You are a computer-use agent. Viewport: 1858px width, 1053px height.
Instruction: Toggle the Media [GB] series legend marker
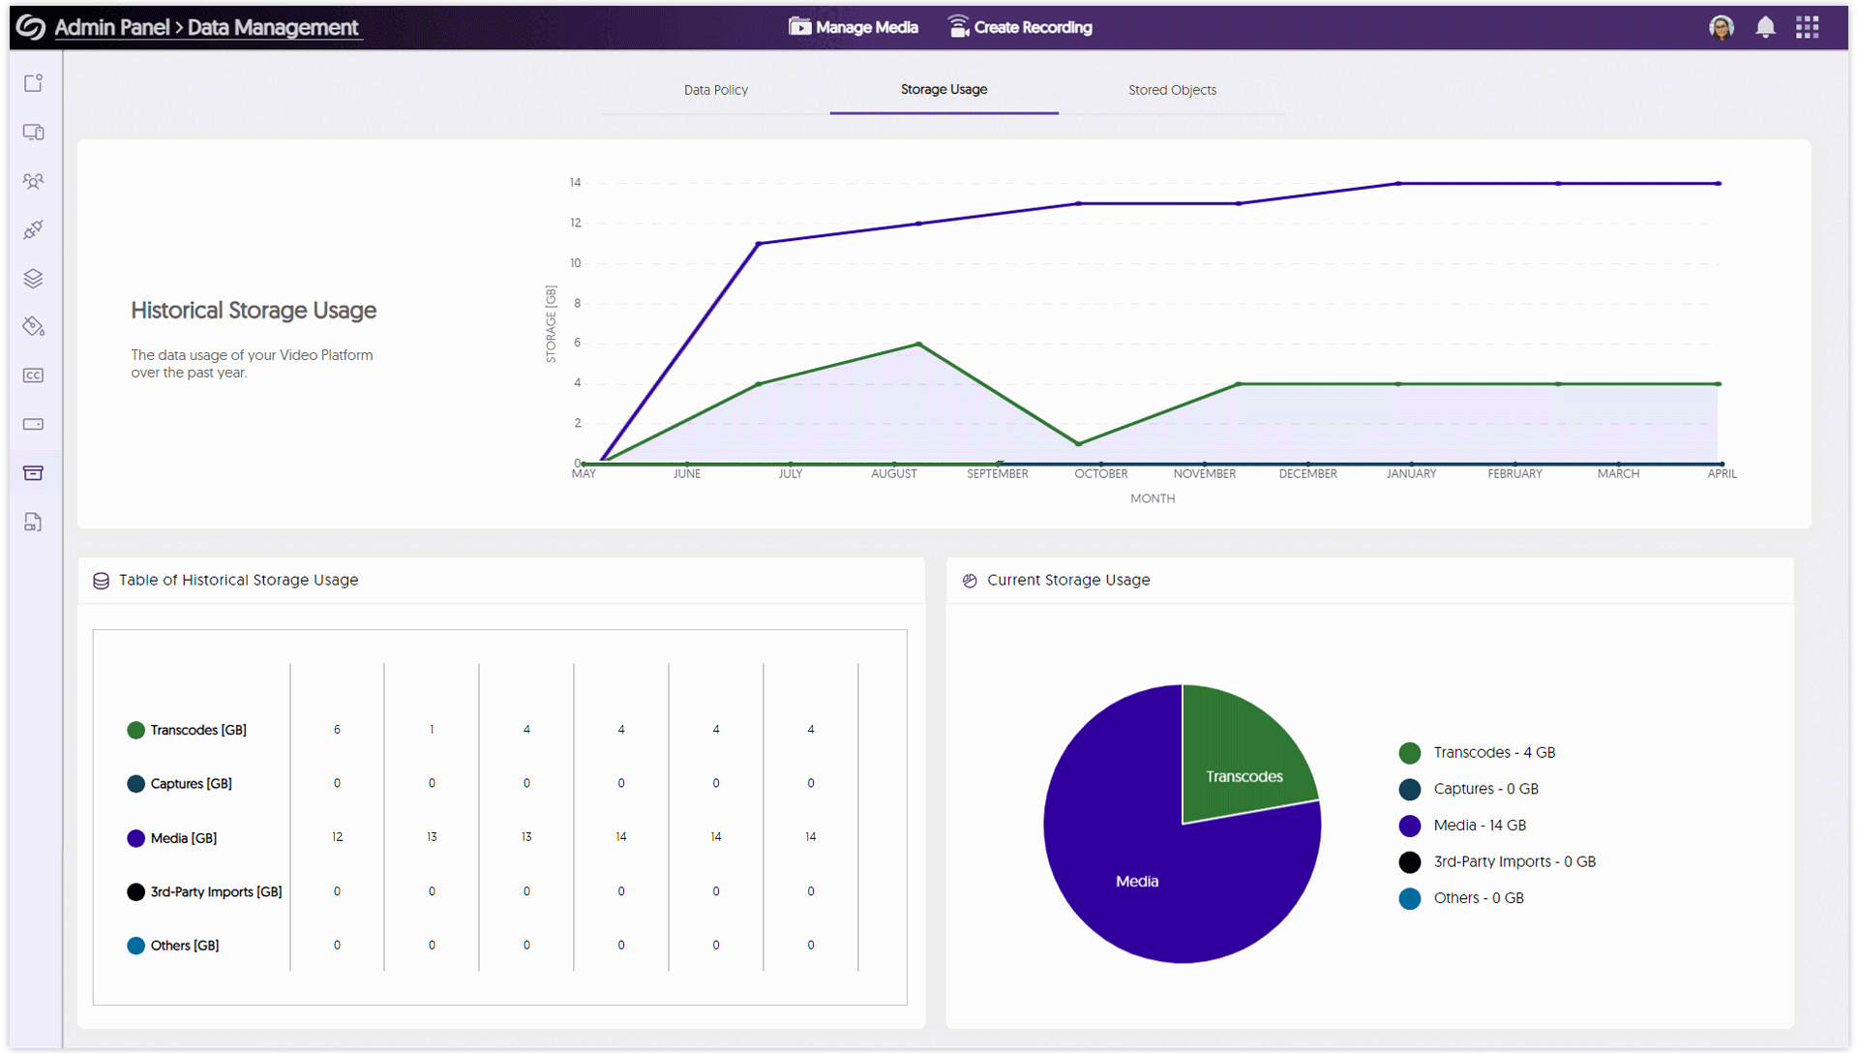point(135,838)
